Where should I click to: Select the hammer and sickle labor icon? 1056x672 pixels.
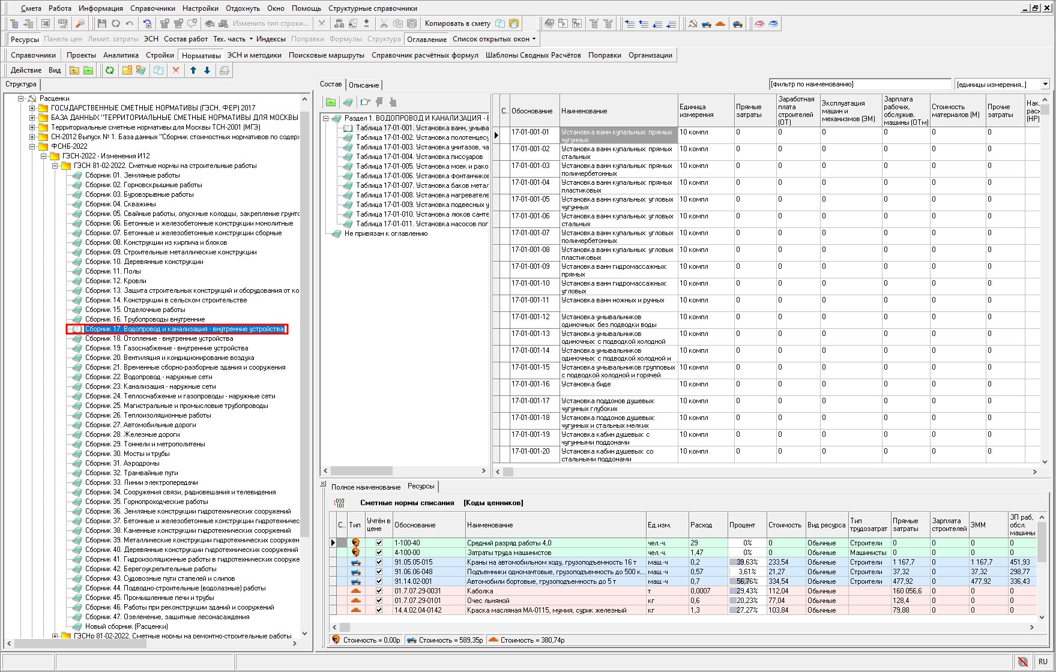point(693,23)
